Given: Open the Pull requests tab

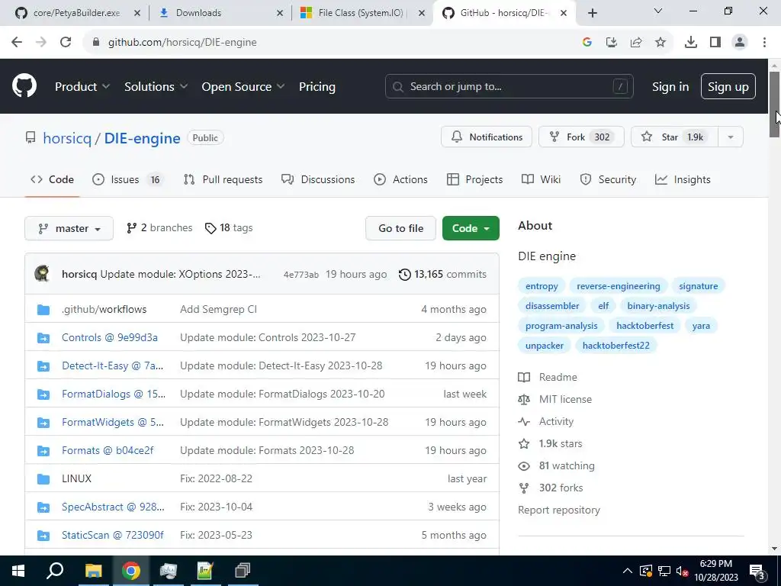Looking at the screenshot, I should pos(223,179).
